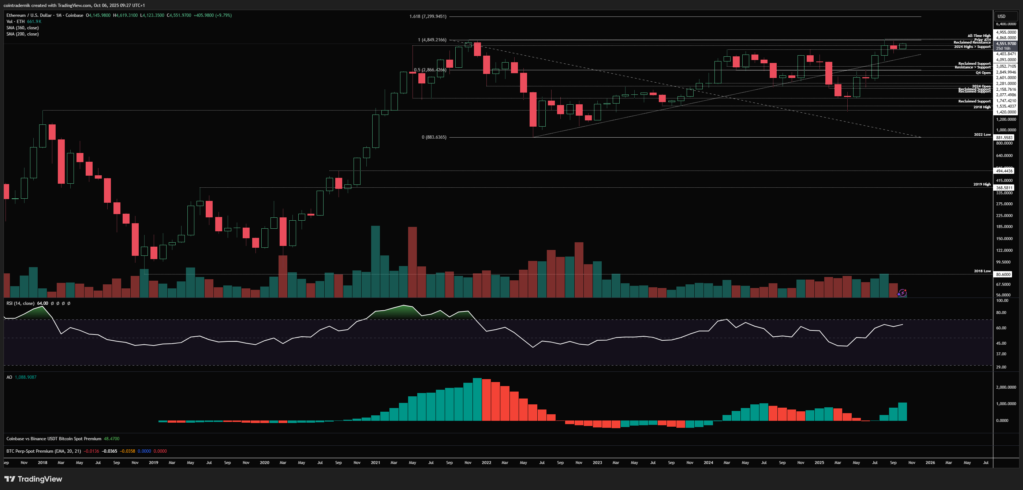Select the SMA (360, close) indicator legend

click(22, 28)
